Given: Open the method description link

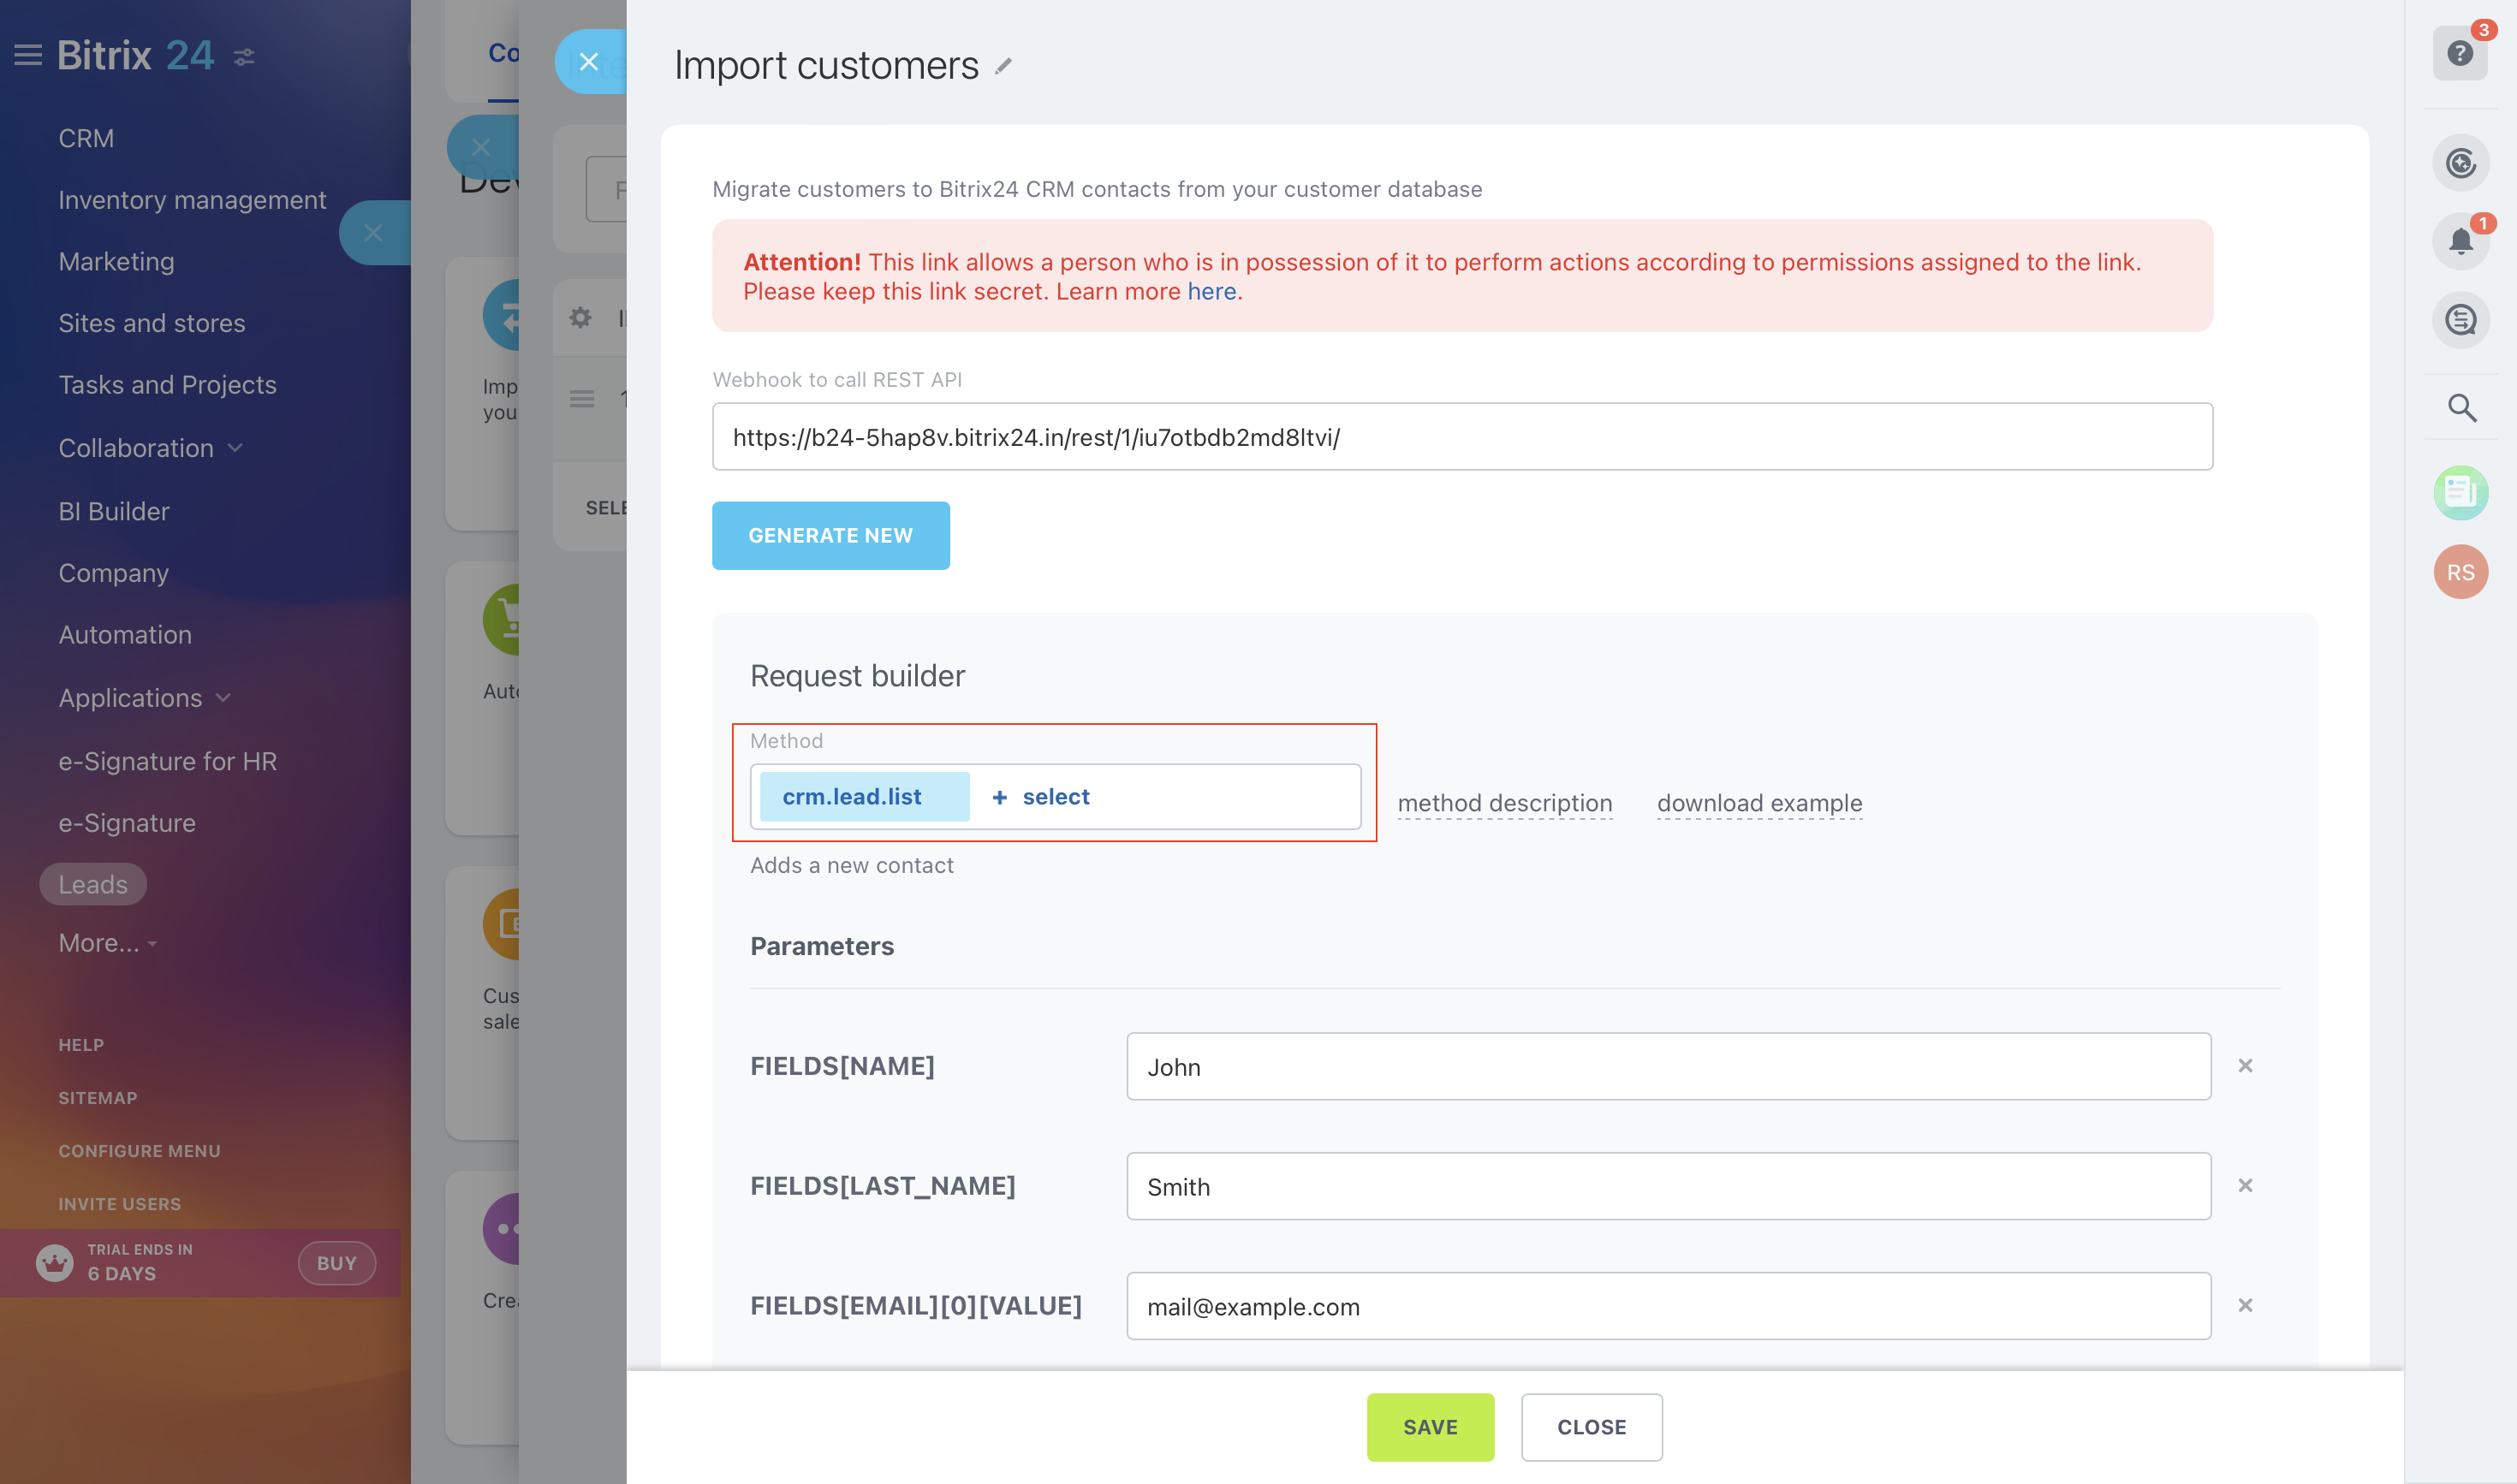Looking at the screenshot, I should click(x=1504, y=803).
